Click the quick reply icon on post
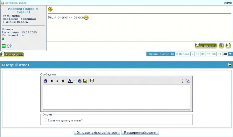The width and height of the screenshot is (233, 137). point(228,46)
